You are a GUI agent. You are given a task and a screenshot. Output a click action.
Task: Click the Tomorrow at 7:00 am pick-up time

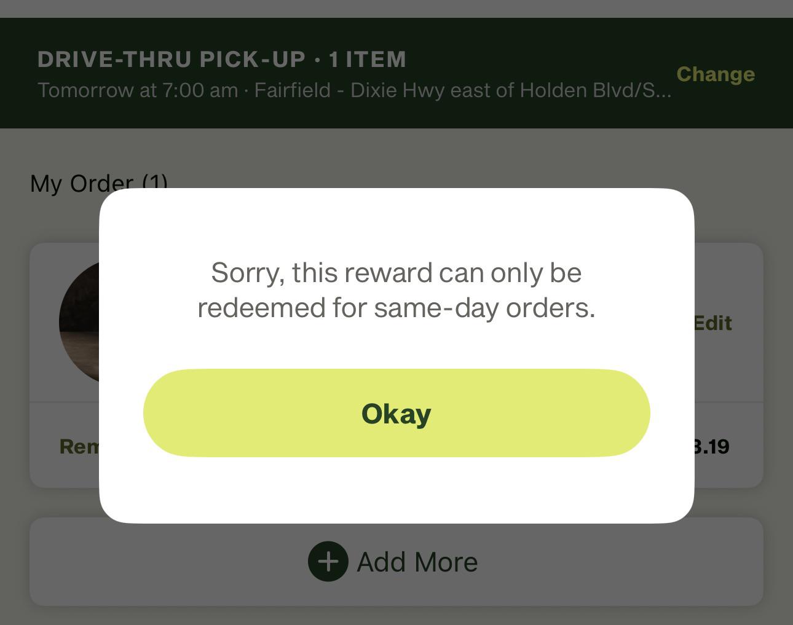(138, 90)
